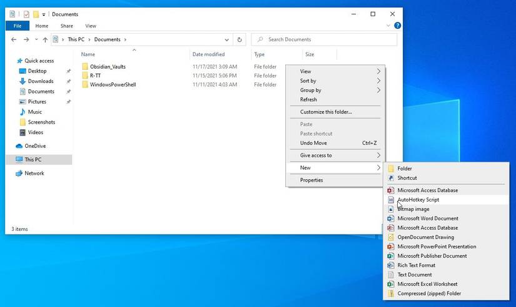The height and width of the screenshot is (307, 516).
Task: Select Downloads in the navigation pane
Action: click(41, 81)
